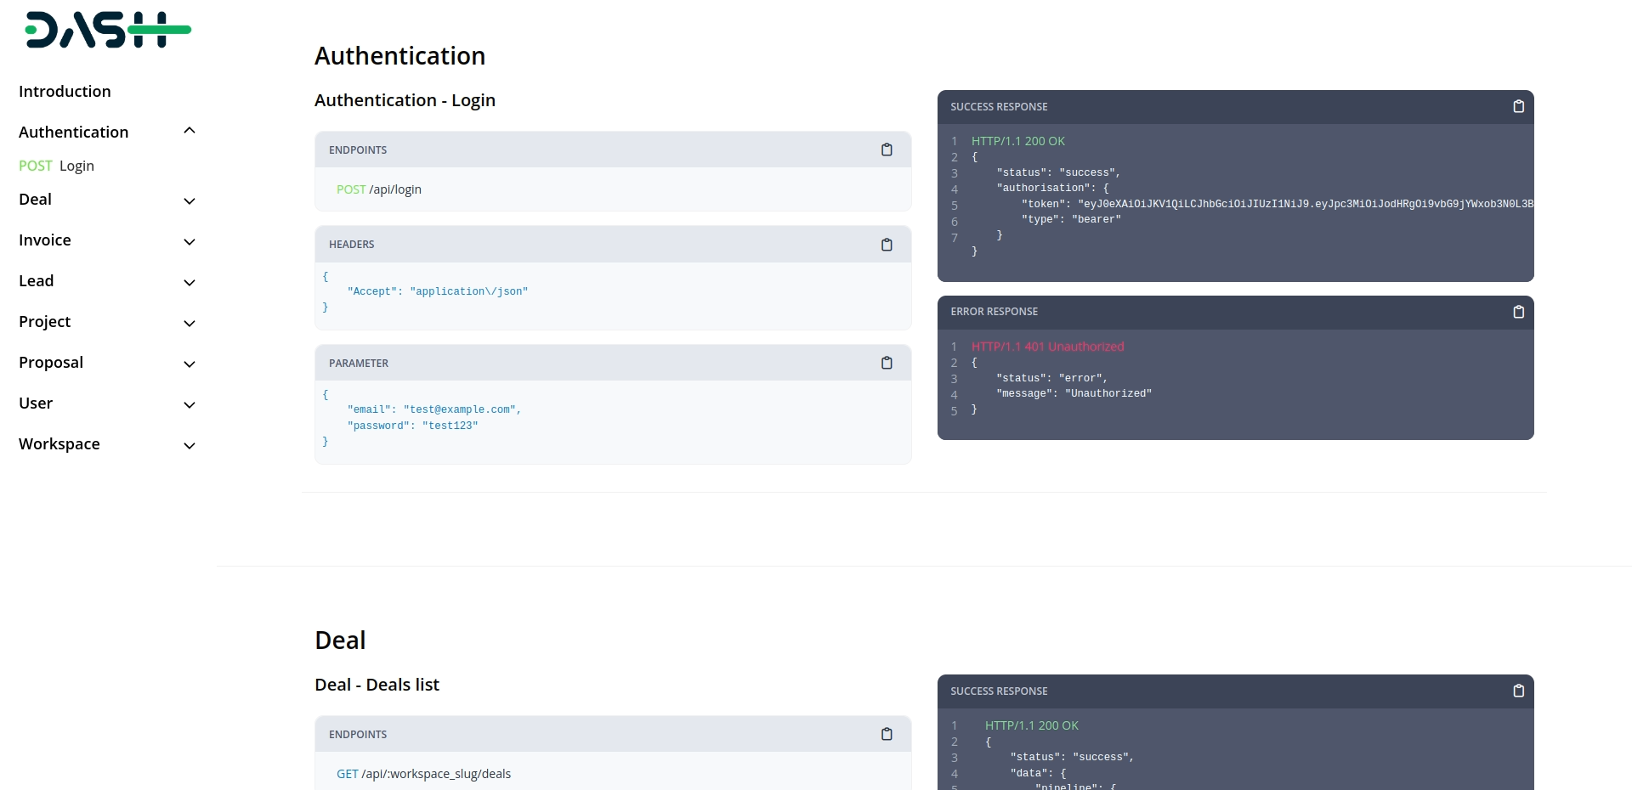Expand the Workspace section chevron

click(x=190, y=445)
